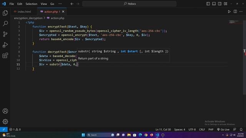Screen dimensions: 246x138
Task: Change end of line via CRLF
Action: (x=202, y=130)
